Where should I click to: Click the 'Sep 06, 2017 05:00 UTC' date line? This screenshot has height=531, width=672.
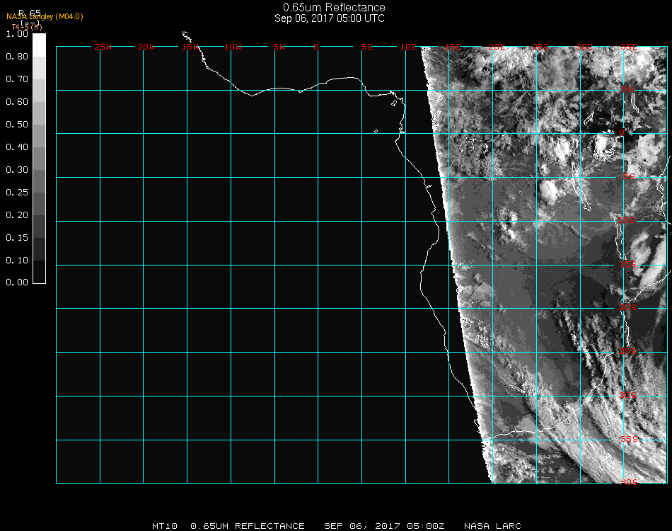(330, 18)
